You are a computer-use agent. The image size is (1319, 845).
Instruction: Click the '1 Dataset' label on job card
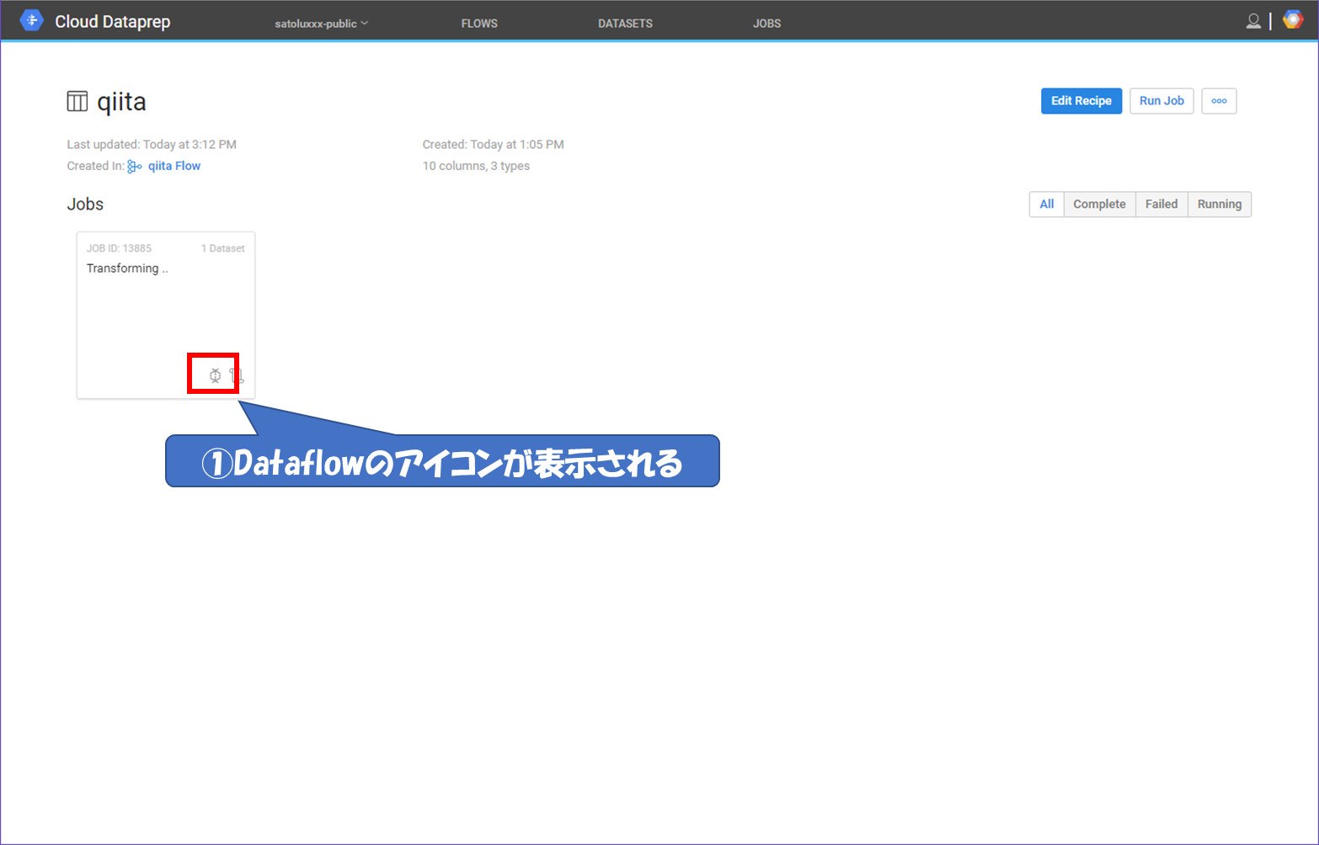223,248
